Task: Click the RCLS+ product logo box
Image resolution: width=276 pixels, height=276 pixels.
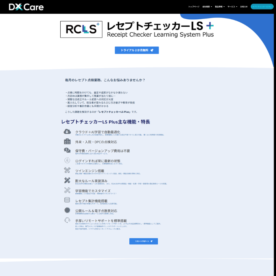Action: 81,30
